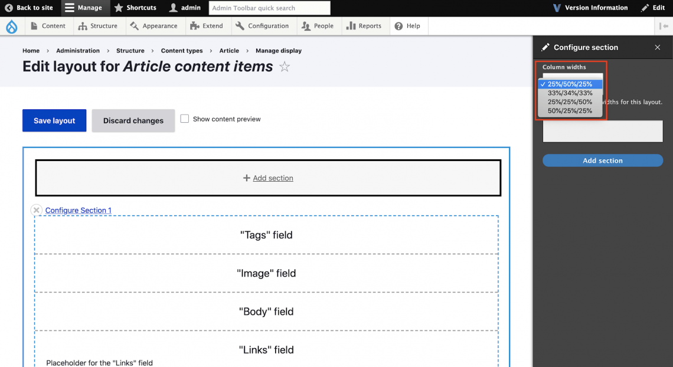Select the checked 25%/50%/25% option
Image resolution: width=673 pixels, height=367 pixels.
click(570, 84)
